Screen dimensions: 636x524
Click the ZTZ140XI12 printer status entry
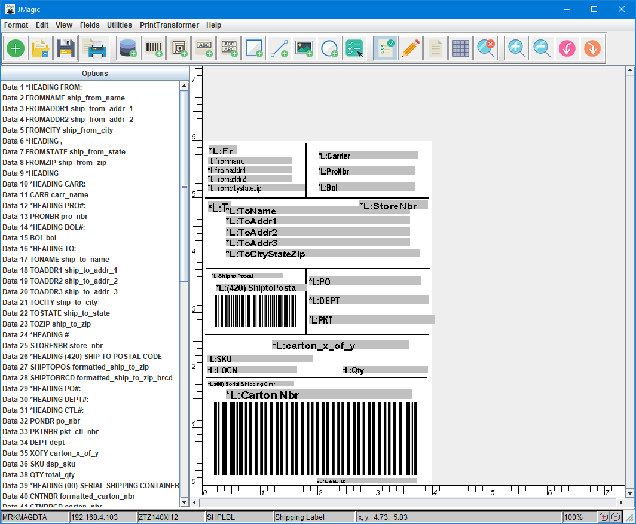(172, 517)
